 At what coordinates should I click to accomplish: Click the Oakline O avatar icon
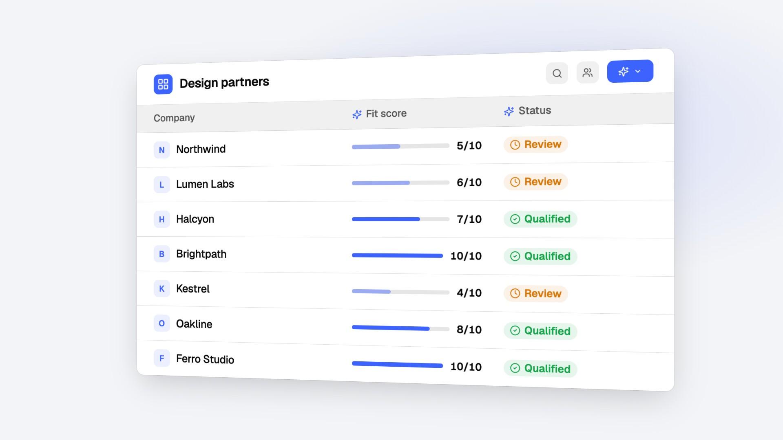point(162,323)
